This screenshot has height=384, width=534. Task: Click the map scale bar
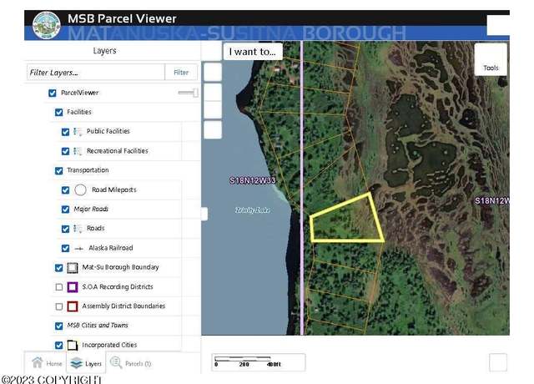pos(259,362)
